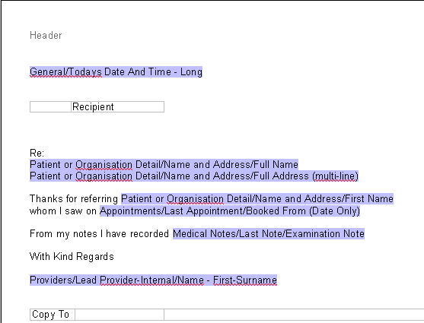This screenshot has width=424, height=323.
Task: Click the From my notes I have recorded text
Action: coord(99,233)
